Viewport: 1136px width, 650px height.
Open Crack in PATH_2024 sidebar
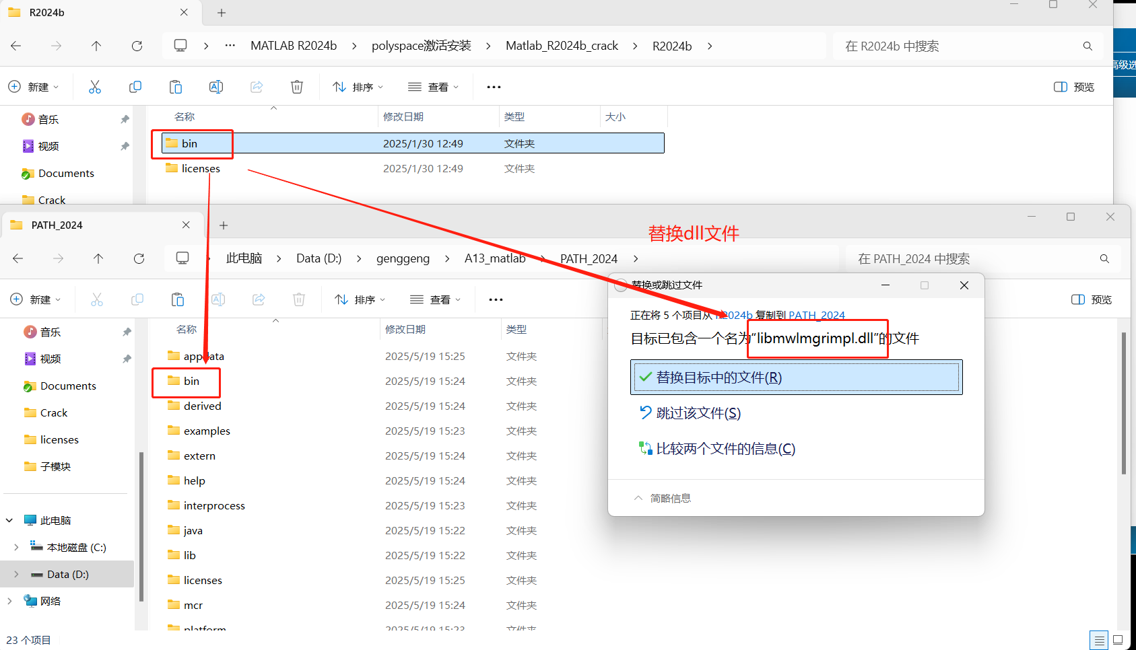53,412
